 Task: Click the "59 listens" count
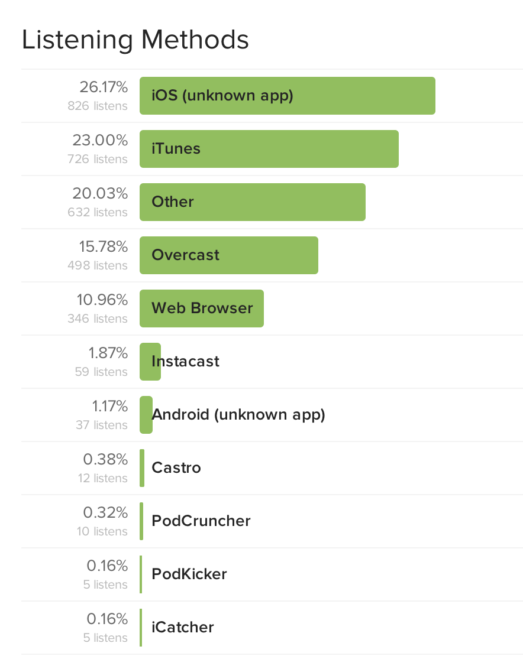(x=101, y=372)
